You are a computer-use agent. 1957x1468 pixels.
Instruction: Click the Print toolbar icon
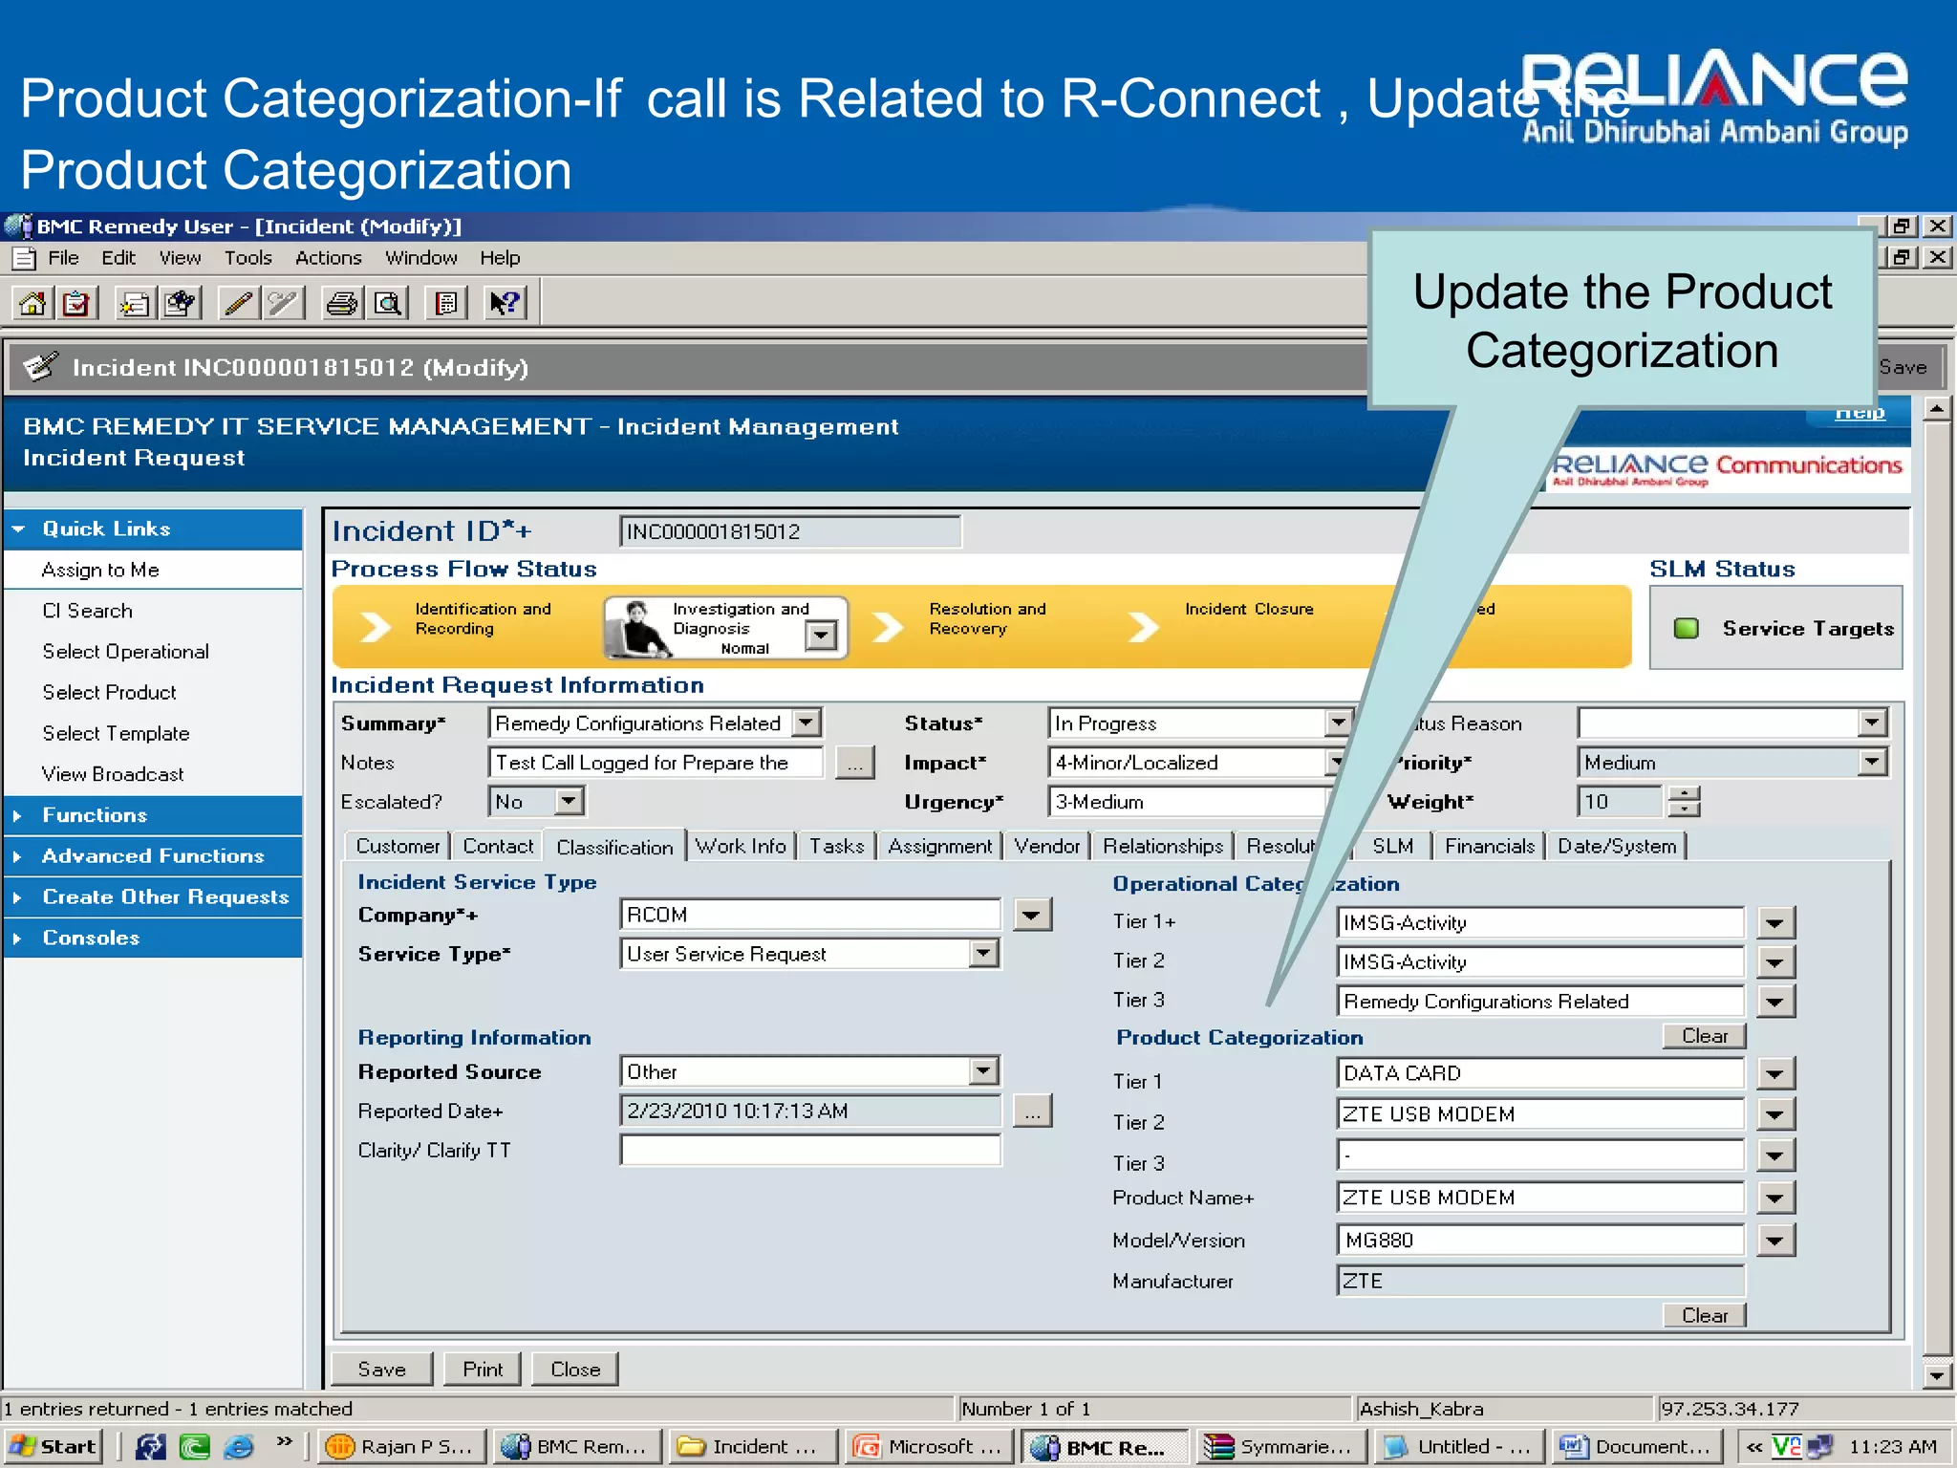pyautogui.click(x=341, y=304)
